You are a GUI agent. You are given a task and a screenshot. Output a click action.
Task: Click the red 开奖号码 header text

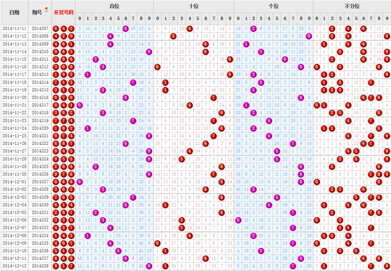tap(64, 12)
